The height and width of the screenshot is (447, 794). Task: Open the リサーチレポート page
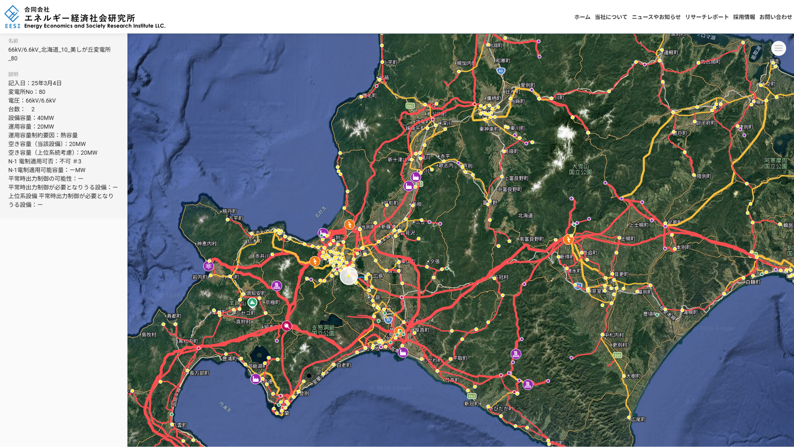[x=707, y=17]
